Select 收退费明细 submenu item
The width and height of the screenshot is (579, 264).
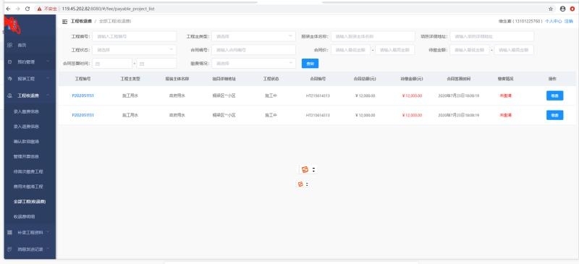click(24, 217)
